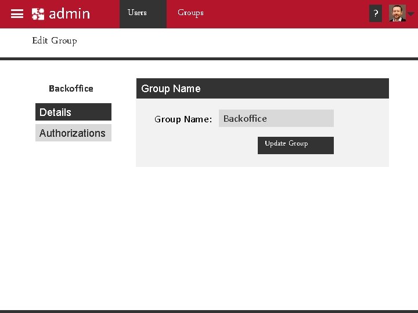
Task: Click the 'admin' title text
Action: tap(69, 14)
